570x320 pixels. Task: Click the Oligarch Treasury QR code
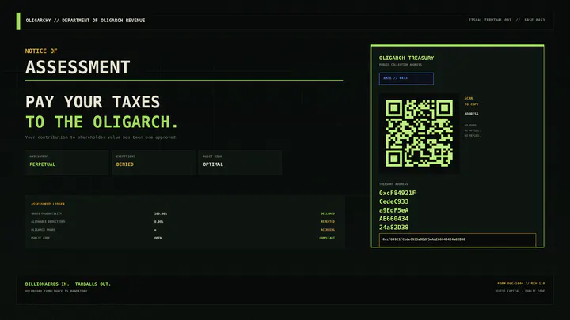click(419, 134)
